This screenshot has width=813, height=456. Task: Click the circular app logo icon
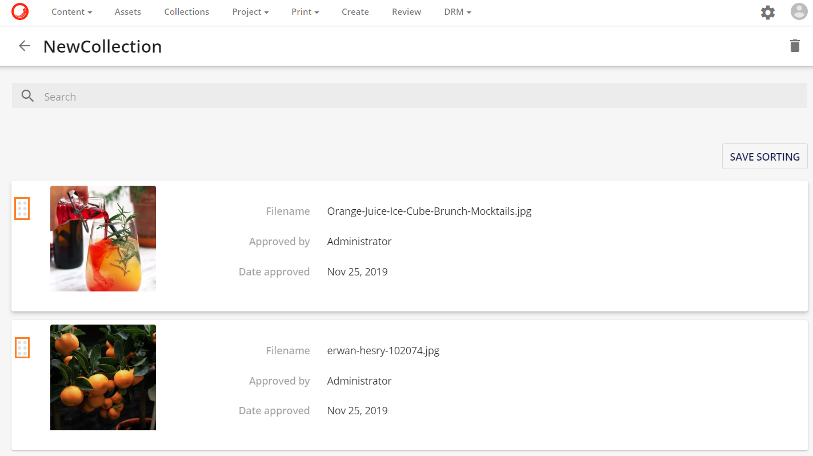point(21,11)
